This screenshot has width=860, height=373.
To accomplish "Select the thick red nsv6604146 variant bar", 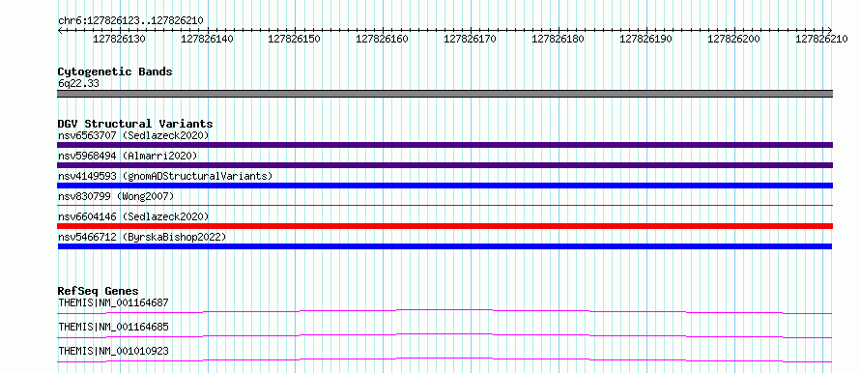I will [445, 226].
